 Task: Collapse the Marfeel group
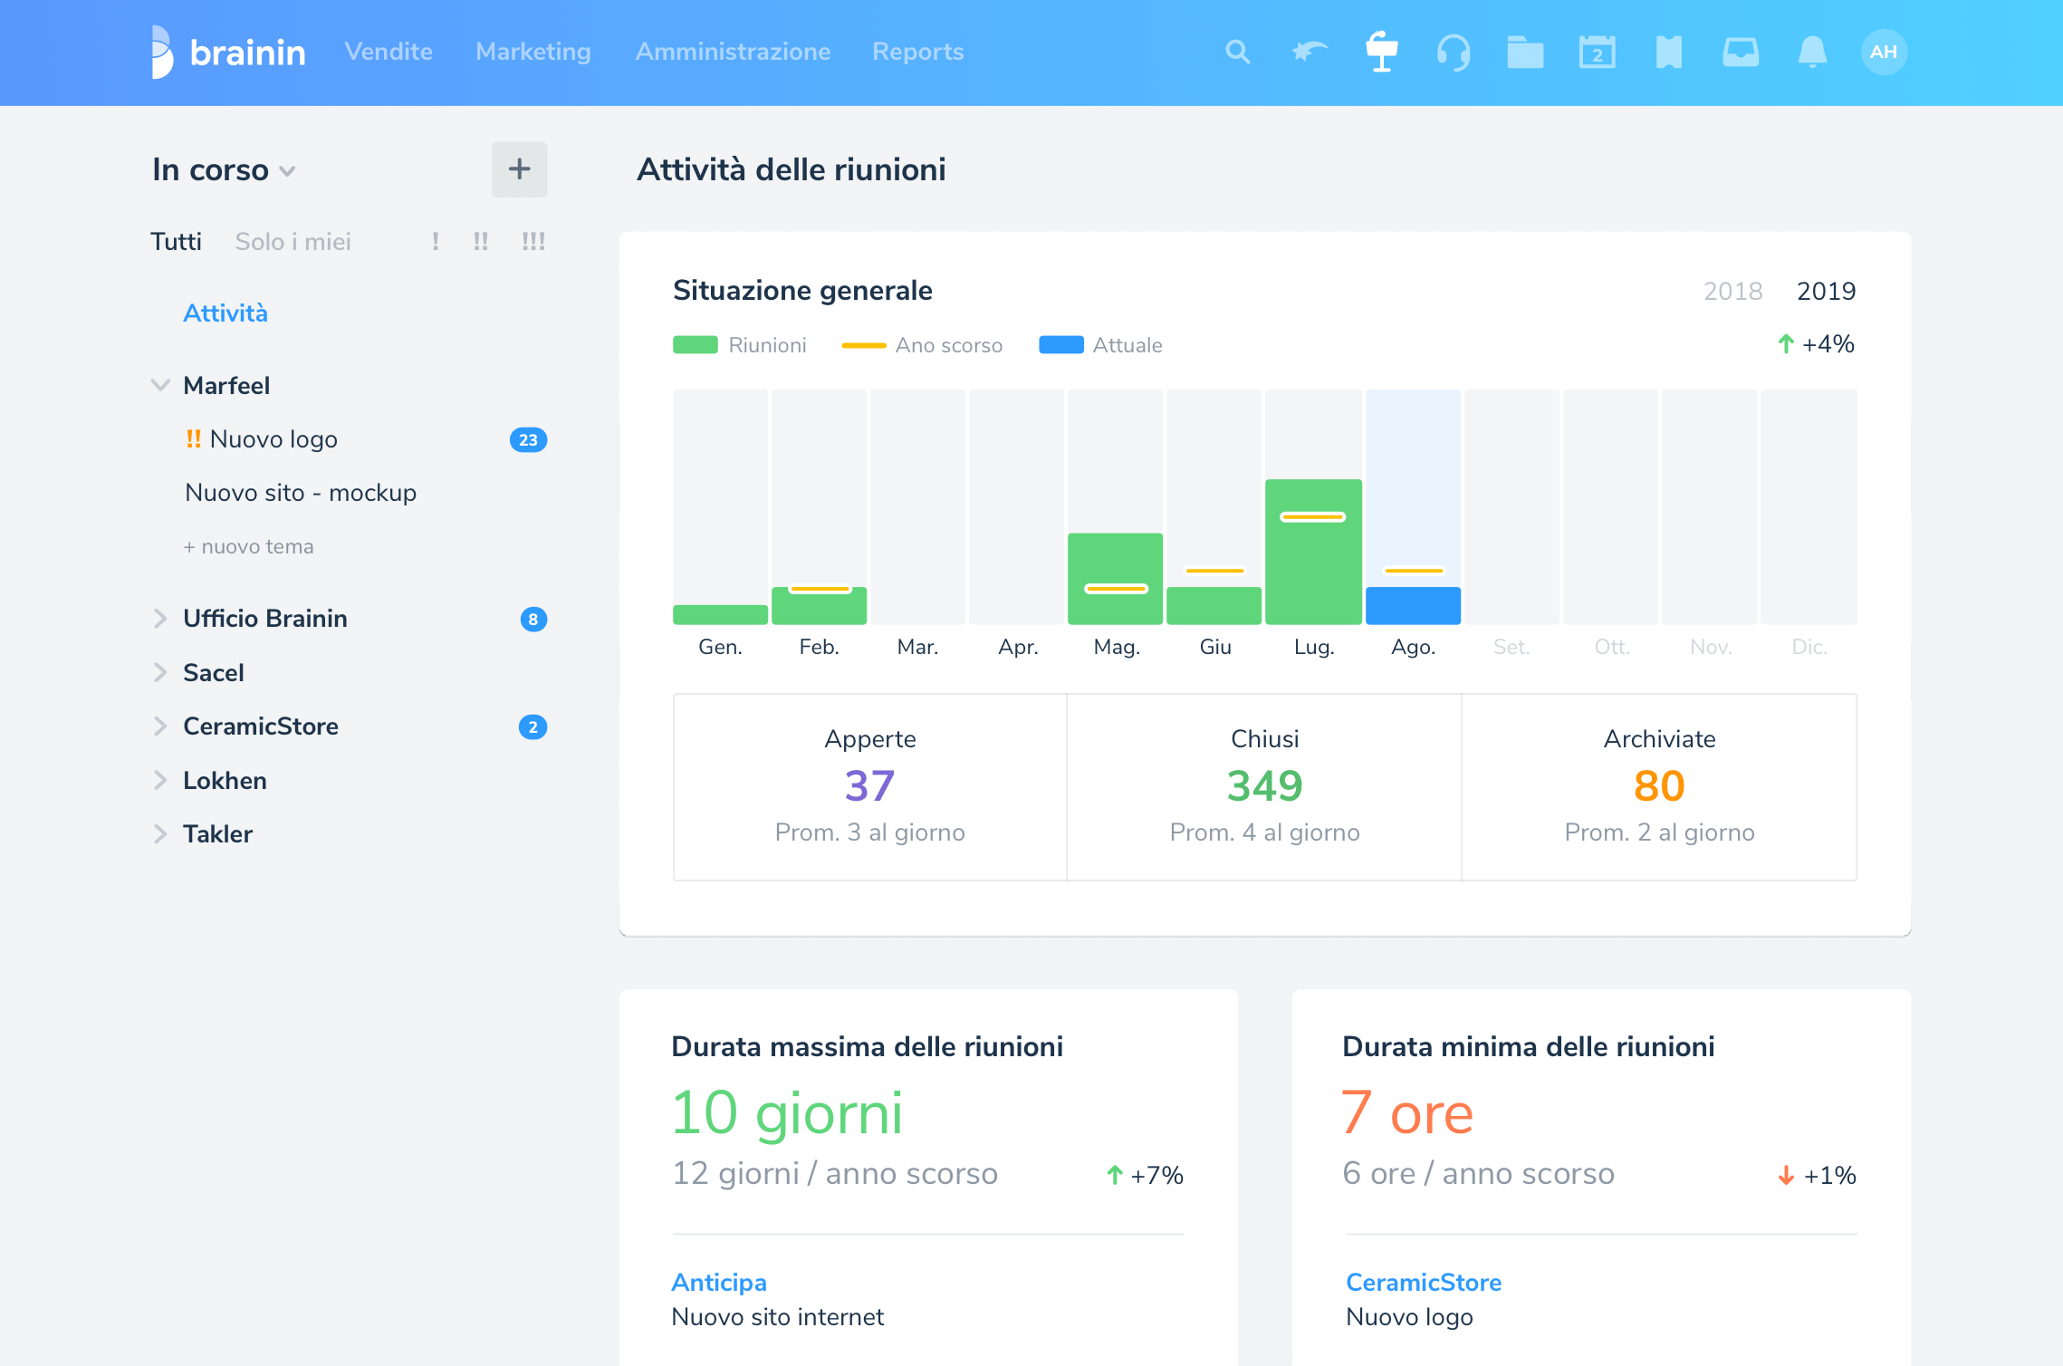click(x=160, y=386)
